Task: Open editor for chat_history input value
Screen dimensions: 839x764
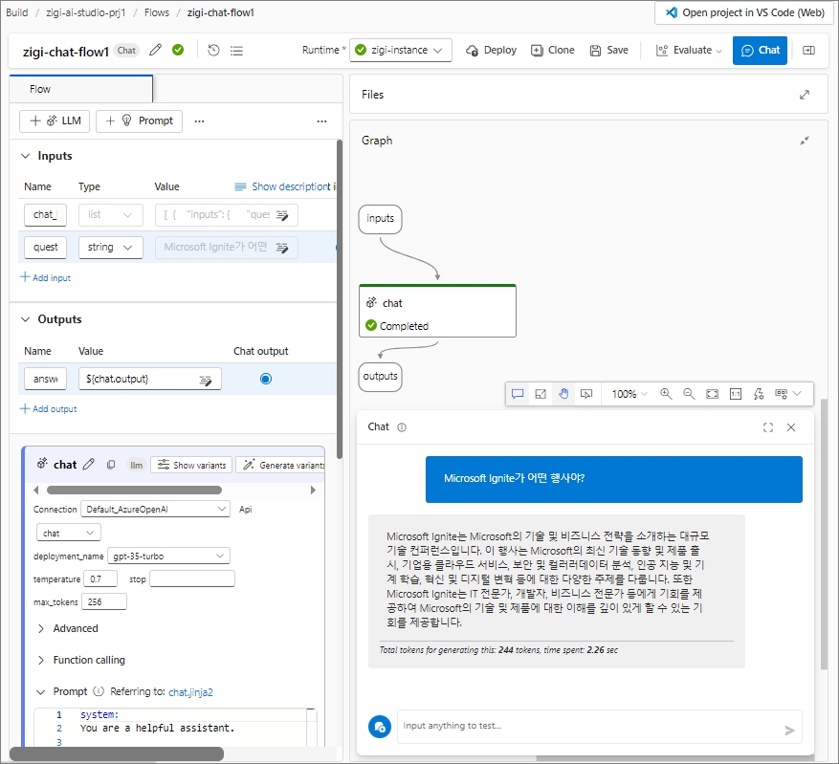Action: (282, 215)
